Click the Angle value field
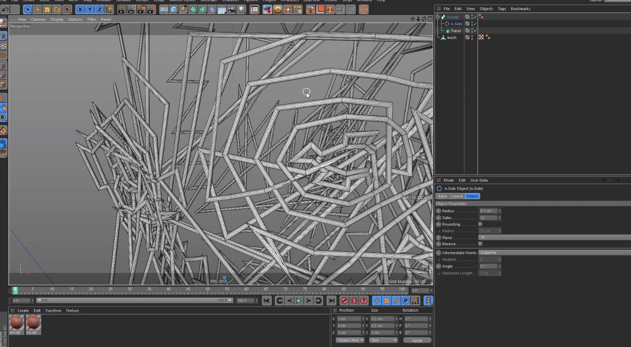This screenshot has height=347, width=631. pos(488,266)
